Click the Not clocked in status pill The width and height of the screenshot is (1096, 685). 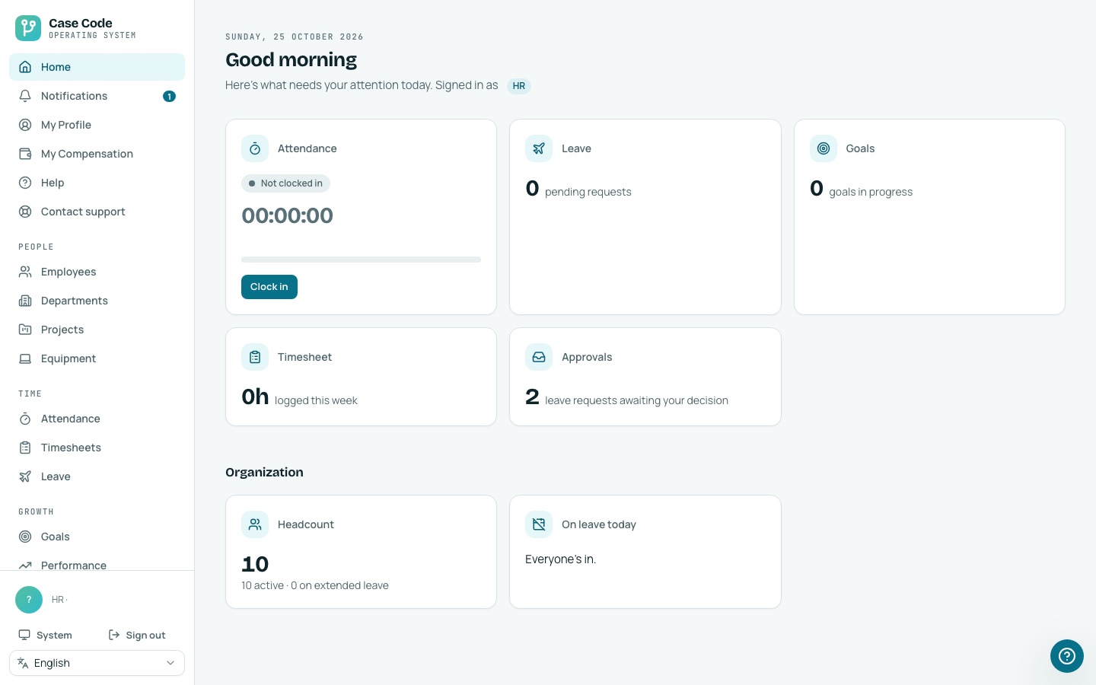[x=285, y=183]
